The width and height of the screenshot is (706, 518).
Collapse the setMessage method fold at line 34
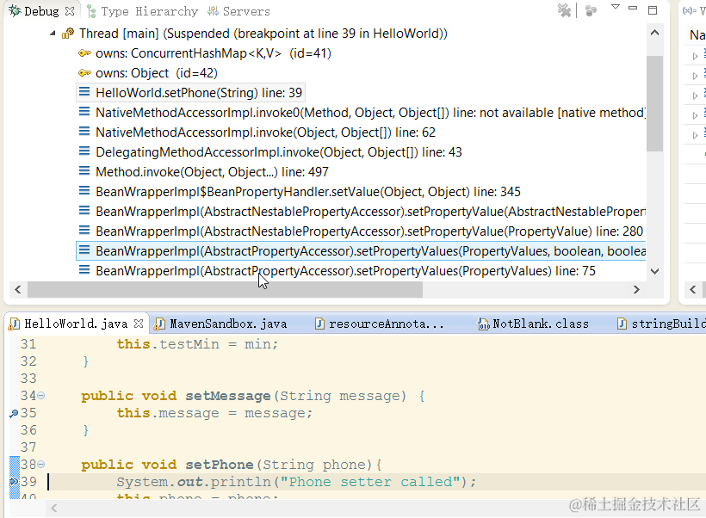[40, 395]
